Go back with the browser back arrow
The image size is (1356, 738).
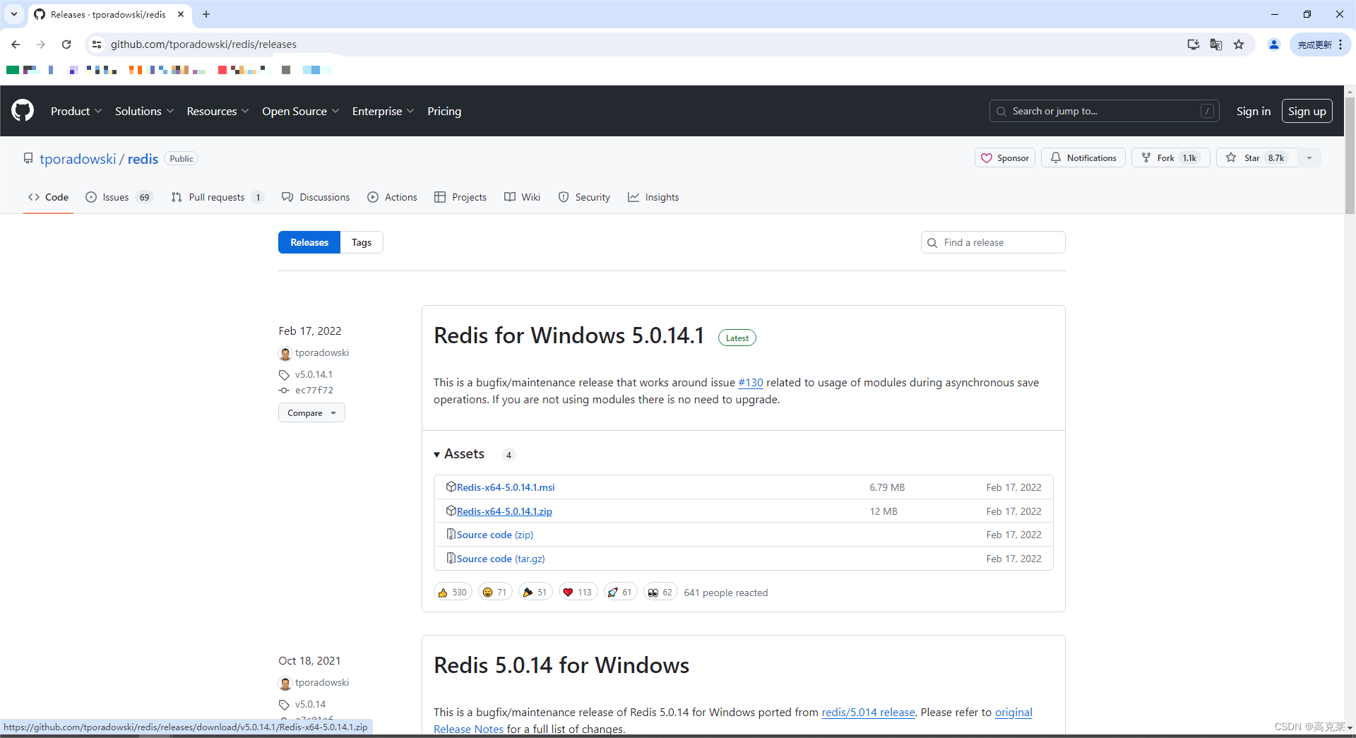click(x=16, y=44)
